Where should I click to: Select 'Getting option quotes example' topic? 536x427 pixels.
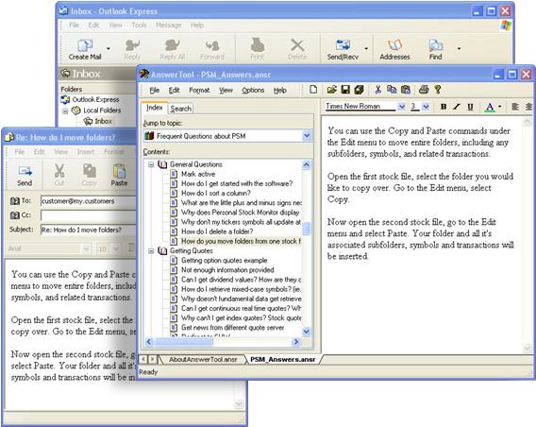click(x=225, y=261)
